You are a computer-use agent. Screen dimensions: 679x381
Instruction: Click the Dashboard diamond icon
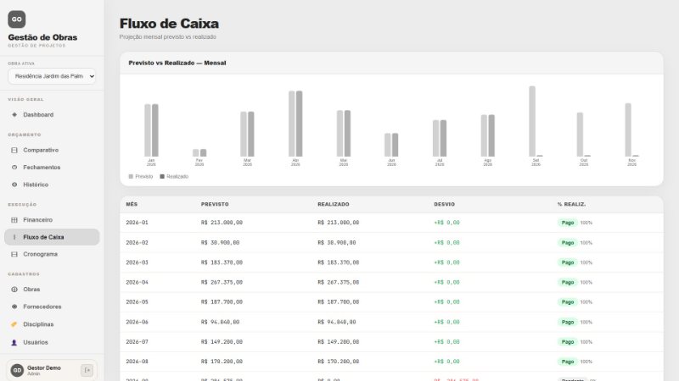[x=14, y=114]
